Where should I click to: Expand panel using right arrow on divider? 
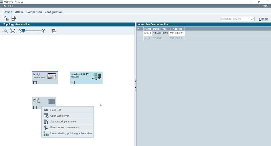pos(135,88)
